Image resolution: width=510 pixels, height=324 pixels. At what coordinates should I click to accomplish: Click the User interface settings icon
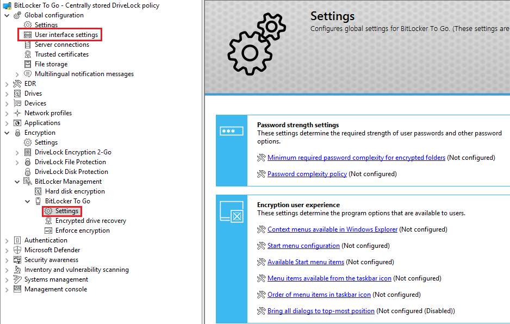click(x=28, y=35)
